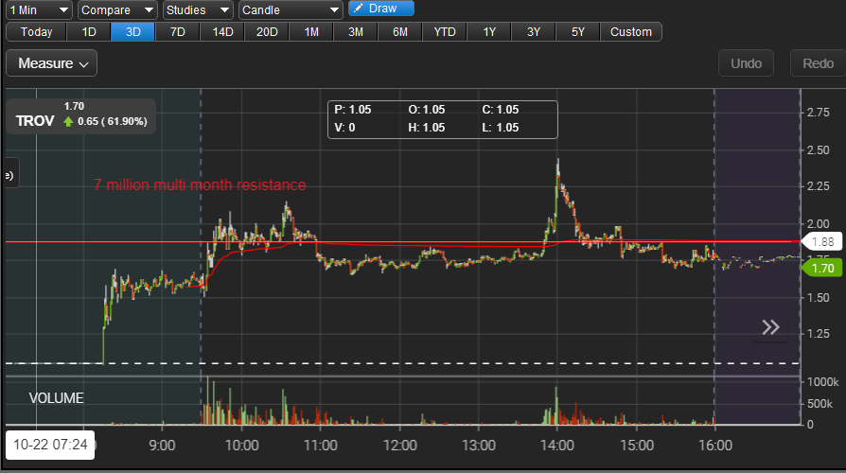846x473 pixels.
Task: Click the 10-22 07:24 crosshair time label
Action: tap(50, 445)
